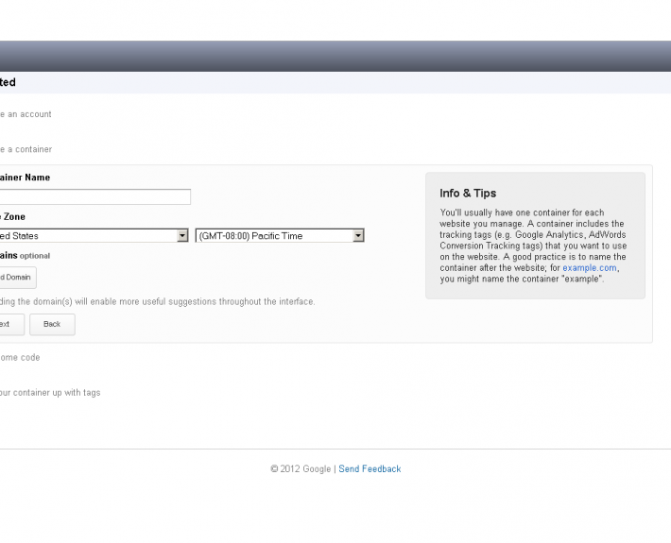Click the Domains optional label
The width and height of the screenshot is (671, 543).
(x=26, y=255)
